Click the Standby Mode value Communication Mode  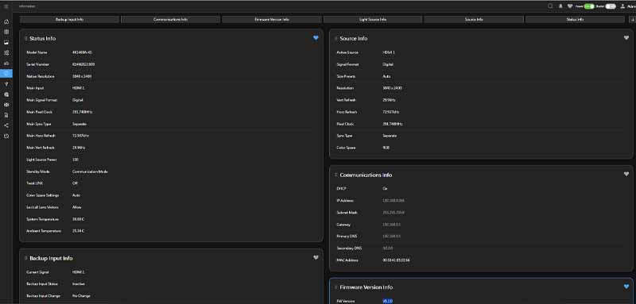[90, 171]
